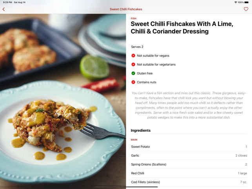Screen dimensions: 252x189
Task: Tap the fishcakes recipe photo
Action: [x=63, y=101]
